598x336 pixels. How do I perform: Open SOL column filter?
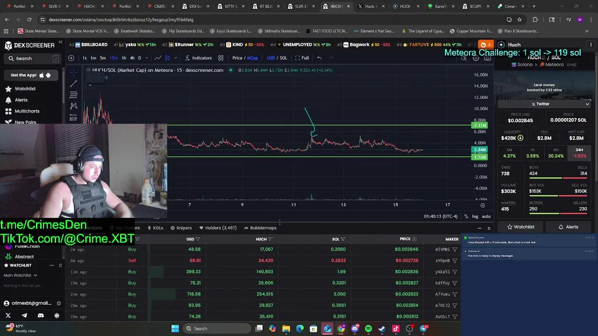342,239
